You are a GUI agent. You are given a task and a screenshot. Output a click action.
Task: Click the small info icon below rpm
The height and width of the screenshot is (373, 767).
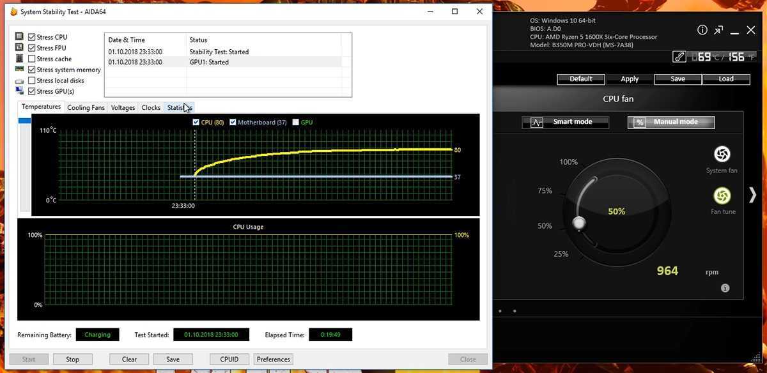click(725, 288)
